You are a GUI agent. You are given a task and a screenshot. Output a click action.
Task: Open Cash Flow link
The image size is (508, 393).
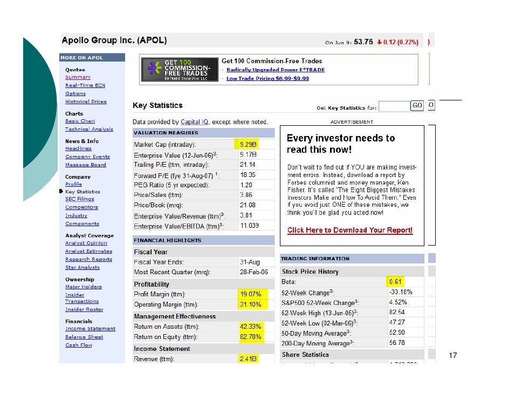(79, 345)
